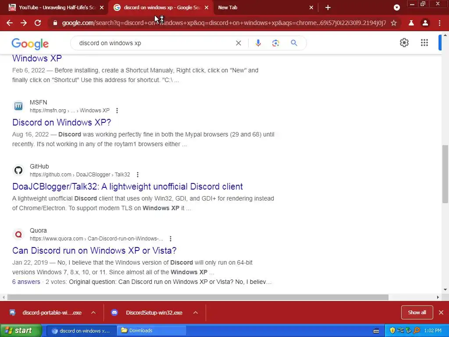Go forward with the browser forward arrow
The height and width of the screenshot is (337, 449).
24,23
